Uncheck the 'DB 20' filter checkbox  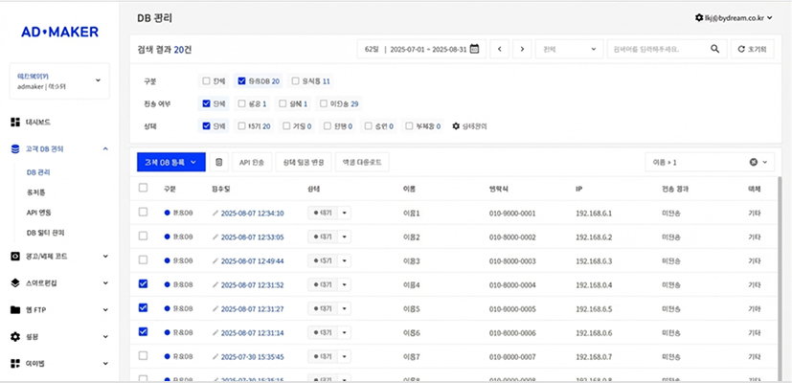241,80
